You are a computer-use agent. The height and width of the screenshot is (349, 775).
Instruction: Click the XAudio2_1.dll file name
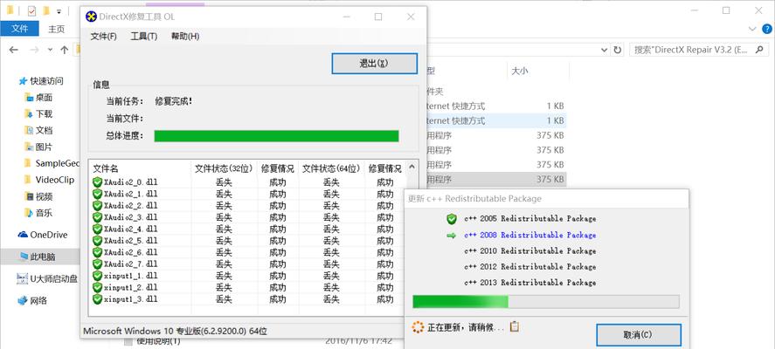click(x=131, y=194)
